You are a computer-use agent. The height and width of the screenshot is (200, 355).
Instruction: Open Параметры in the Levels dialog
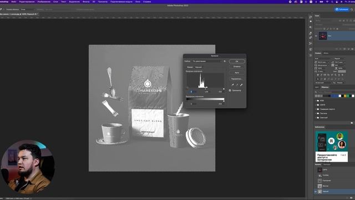click(x=237, y=79)
